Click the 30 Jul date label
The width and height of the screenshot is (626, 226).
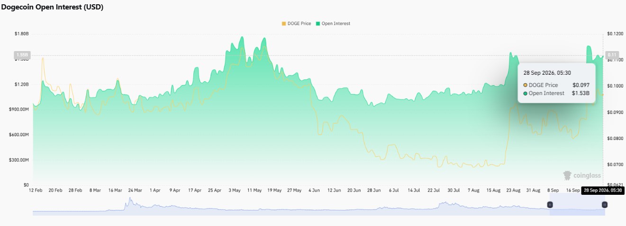tap(454, 190)
